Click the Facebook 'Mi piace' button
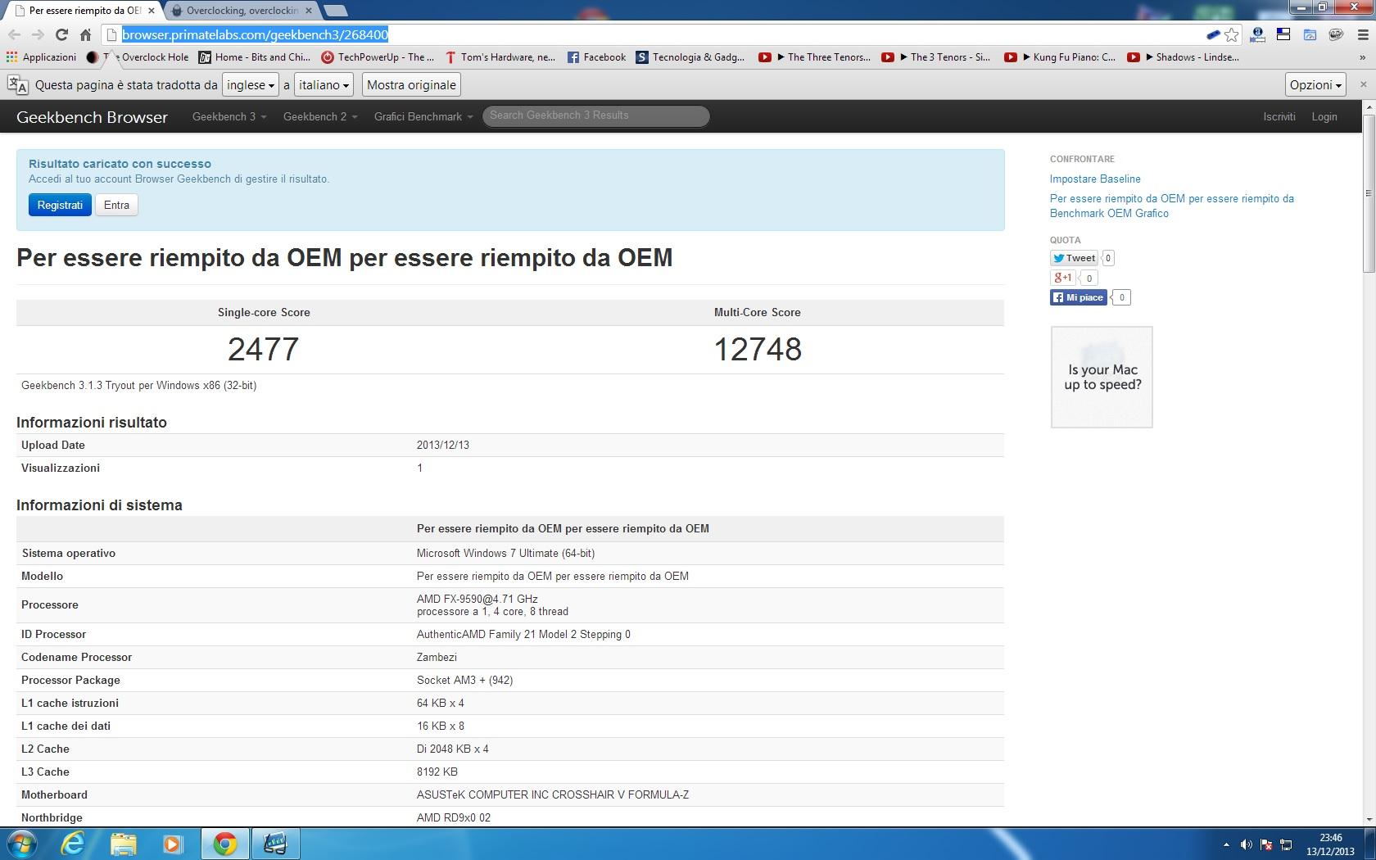This screenshot has height=860, width=1376. pyautogui.click(x=1079, y=297)
